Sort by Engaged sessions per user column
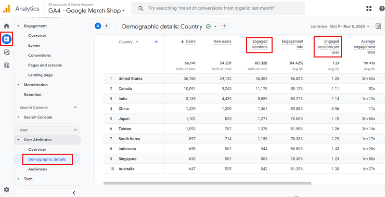This screenshot has height=197, width=385. pyautogui.click(x=328, y=47)
